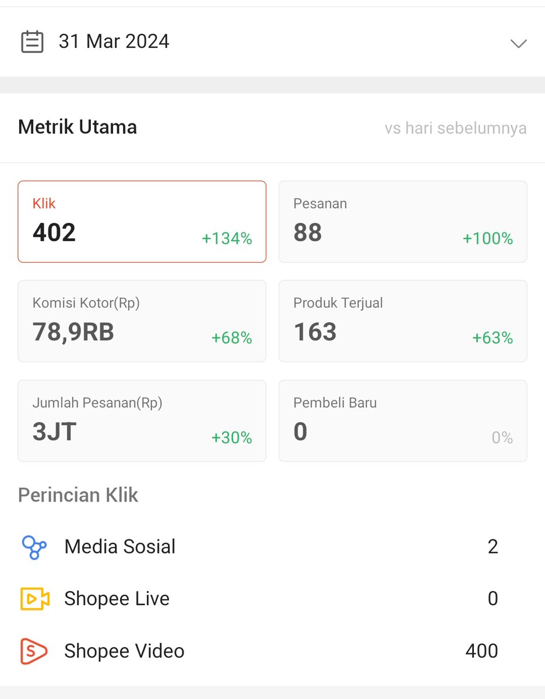Viewport: 545px width, 699px height.
Task: Select the Pembeli Baru card
Action: [x=403, y=421]
